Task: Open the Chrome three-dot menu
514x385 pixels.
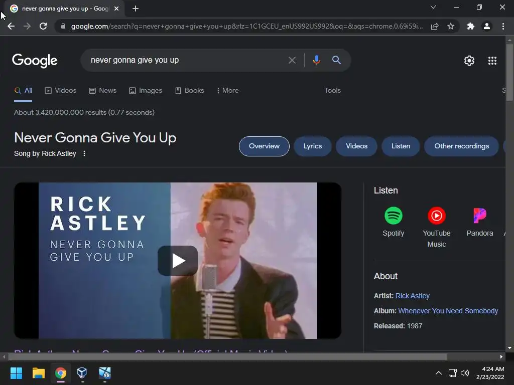Action: click(x=503, y=26)
